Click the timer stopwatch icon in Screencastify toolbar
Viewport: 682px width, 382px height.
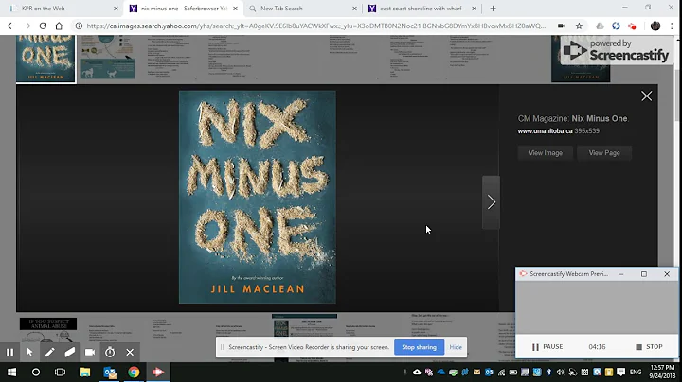click(x=110, y=352)
